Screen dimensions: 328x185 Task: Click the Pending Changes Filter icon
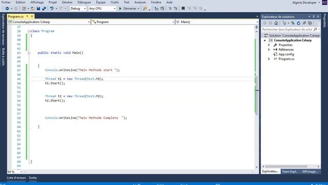[284, 23]
